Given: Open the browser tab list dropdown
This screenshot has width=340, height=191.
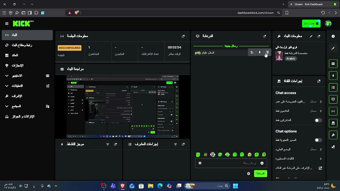Looking at the screenshot, I should [x=32, y=4].
